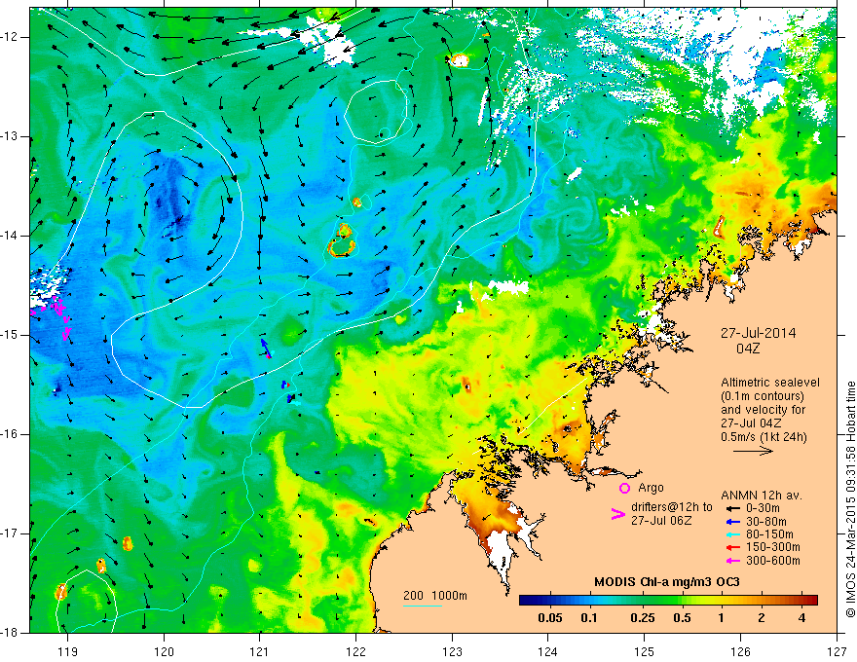Click the '127' longitude axis label

coord(837,651)
